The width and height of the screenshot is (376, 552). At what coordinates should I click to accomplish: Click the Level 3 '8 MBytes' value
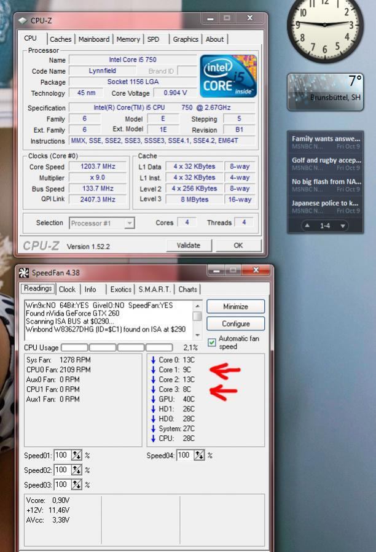pyautogui.click(x=195, y=200)
